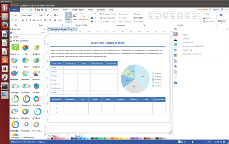Click the How to use help shape
The width and height of the screenshot is (229, 144).
15,49
